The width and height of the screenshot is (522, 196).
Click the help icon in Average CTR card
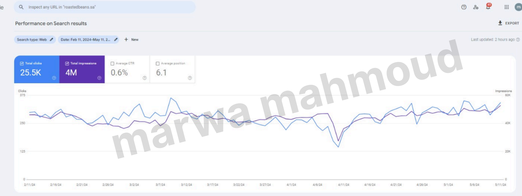[145, 78]
